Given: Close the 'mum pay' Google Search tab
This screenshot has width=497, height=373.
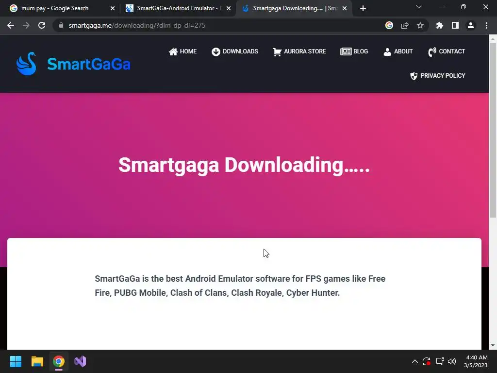Looking at the screenshot, I should 113,8.
